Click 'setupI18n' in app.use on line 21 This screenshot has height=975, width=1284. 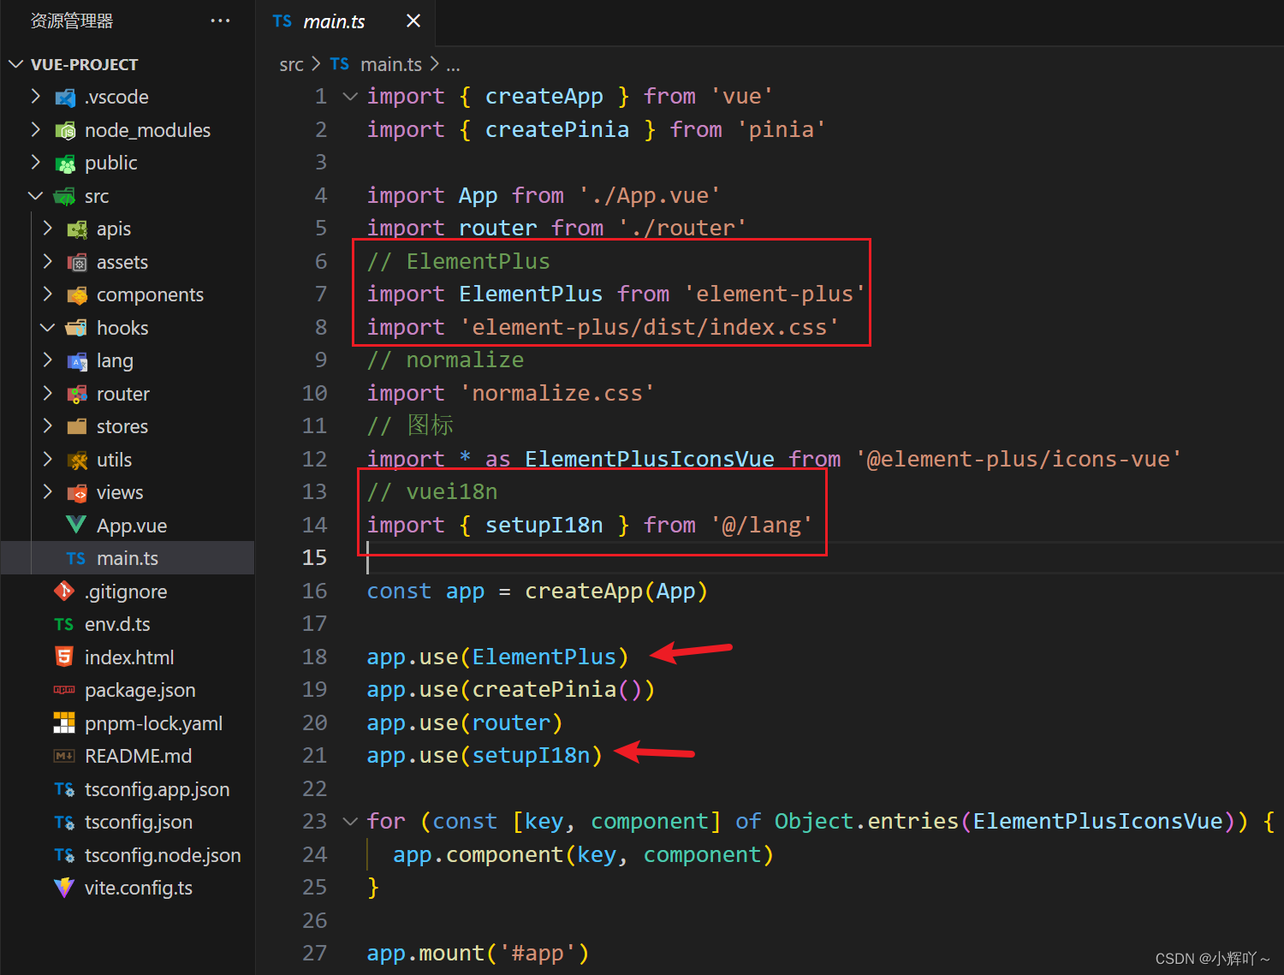[531, 755]
